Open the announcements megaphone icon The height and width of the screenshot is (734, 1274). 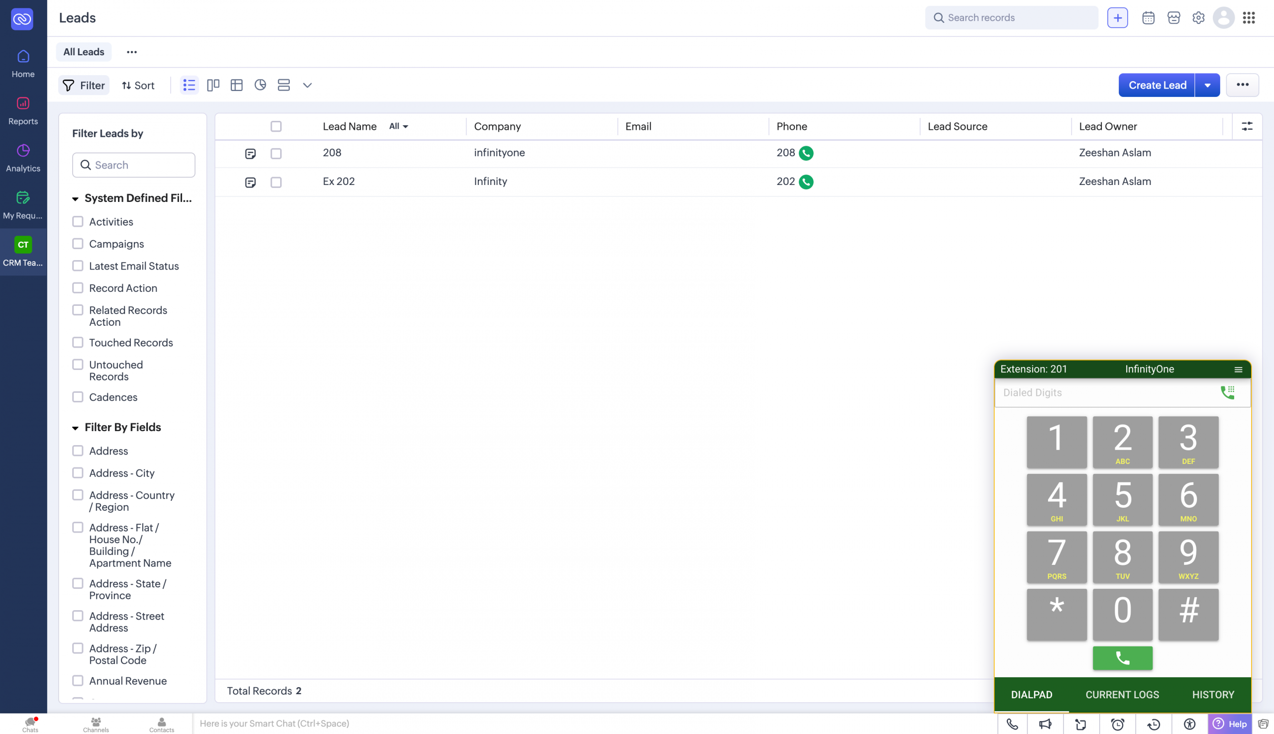pos(1046,725)
